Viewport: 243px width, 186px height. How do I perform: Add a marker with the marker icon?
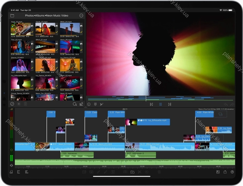click(95, 104)
